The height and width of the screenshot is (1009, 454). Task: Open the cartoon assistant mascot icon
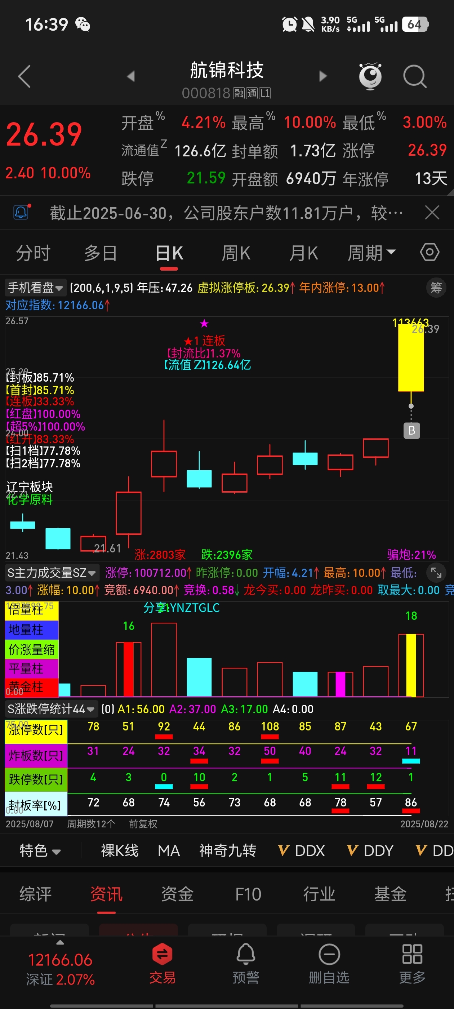point(370,76)
